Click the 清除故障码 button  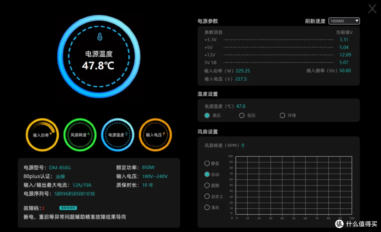click(x=68, y=208)
